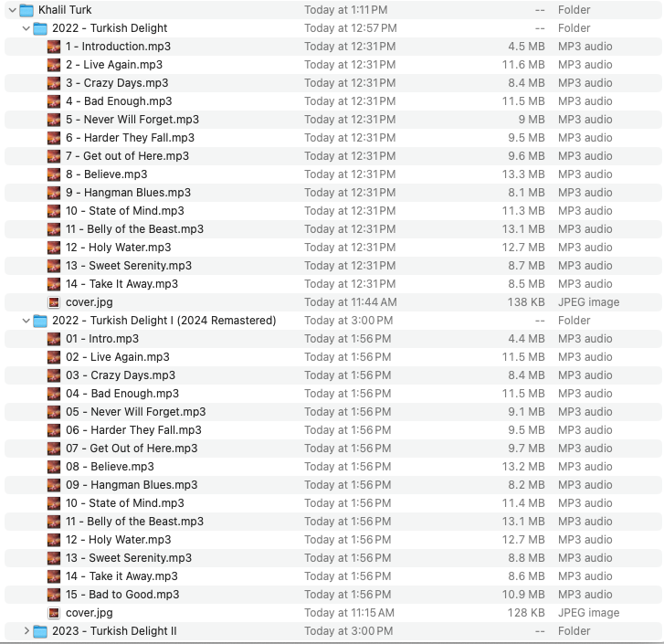Screen dimensions: 664x644
Task: Select file 11 - Belly of the Beast.mp3 dated 1:56 PM
Action: pos(134,522)
